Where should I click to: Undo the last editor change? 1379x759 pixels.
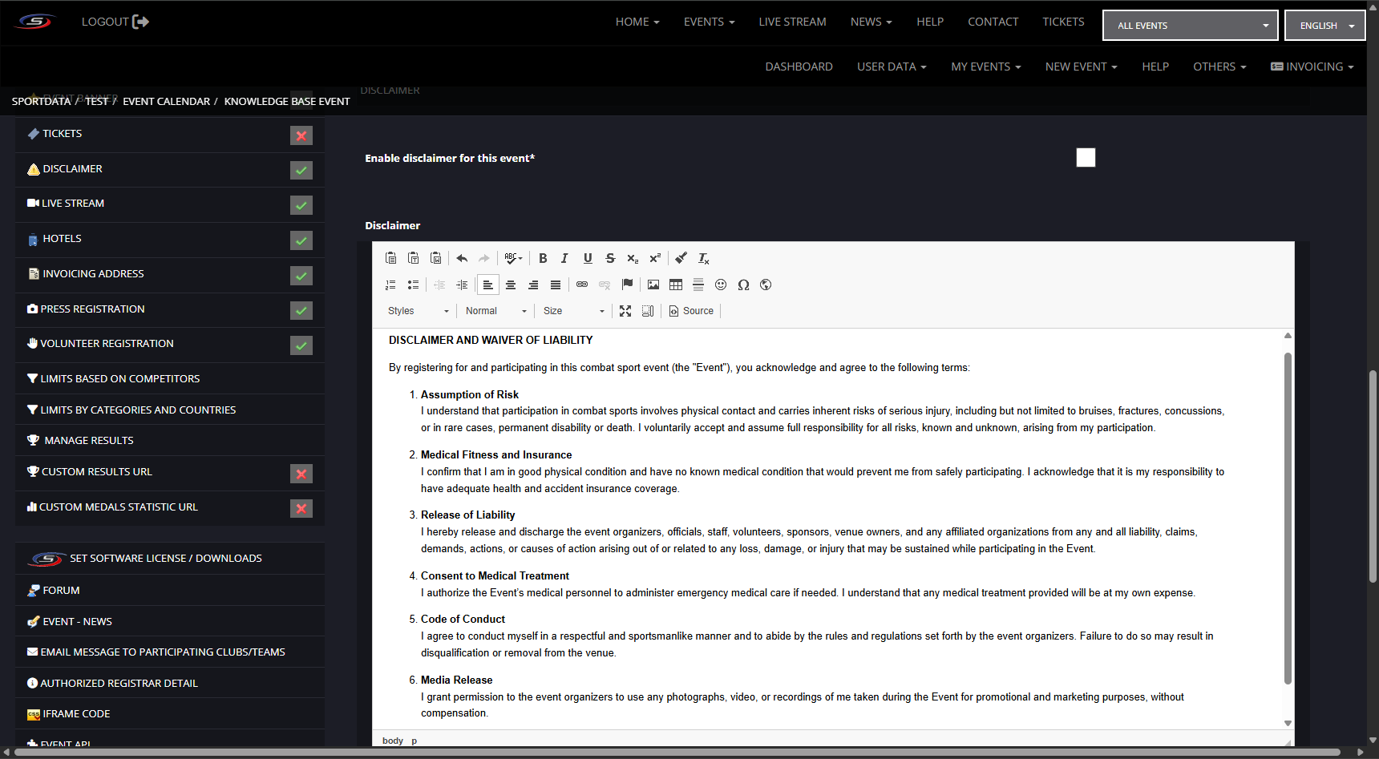click(x=462, y=258)
